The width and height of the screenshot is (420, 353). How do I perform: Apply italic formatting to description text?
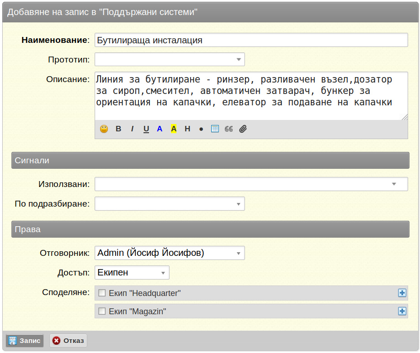(x=133, y=129)
